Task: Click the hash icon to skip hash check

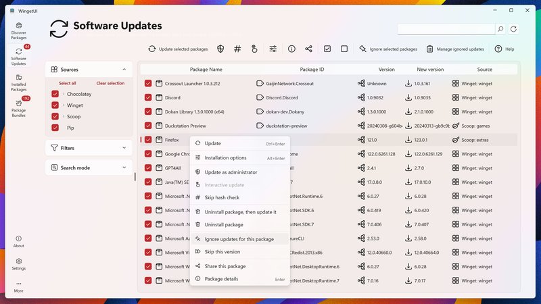Action: click(x=237, y=49)
